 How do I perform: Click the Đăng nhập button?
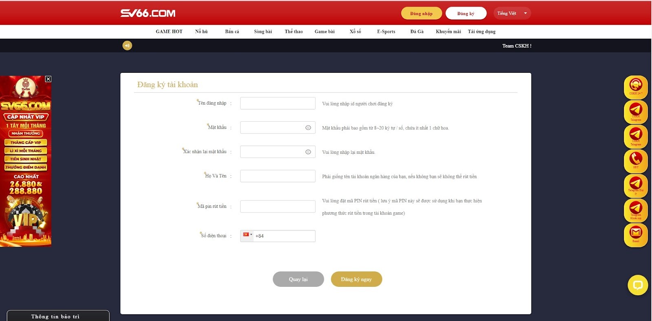pos(421,13)
